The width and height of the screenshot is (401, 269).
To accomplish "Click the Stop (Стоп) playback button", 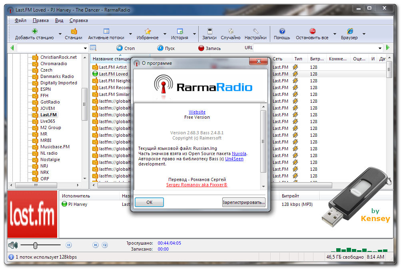I will pyautogui.click(x=125, y=48).
